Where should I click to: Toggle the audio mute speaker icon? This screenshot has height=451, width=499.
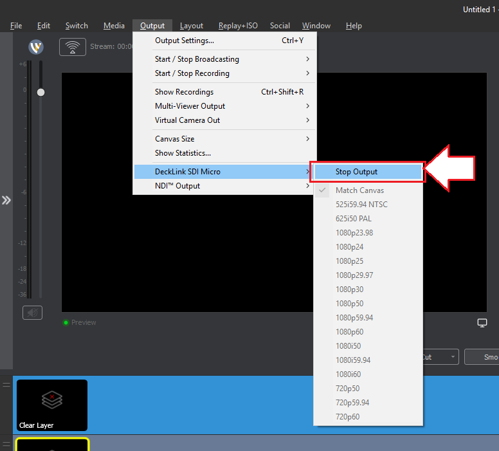tap(32, 313)
